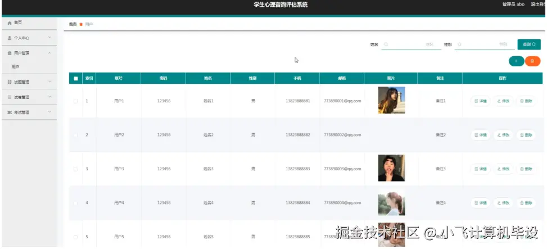This screenshot has width=547, height=249.
Task: Open the photo thumbnail in row 用户1
Action: 391,101
